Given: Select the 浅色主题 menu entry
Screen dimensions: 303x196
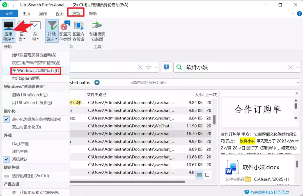Looking at the screenshot, I should pos(20,151).
